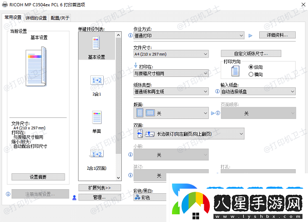308x222 pixels.
Task: Select the 2合1 preset icon
Action: pos(97,80)
